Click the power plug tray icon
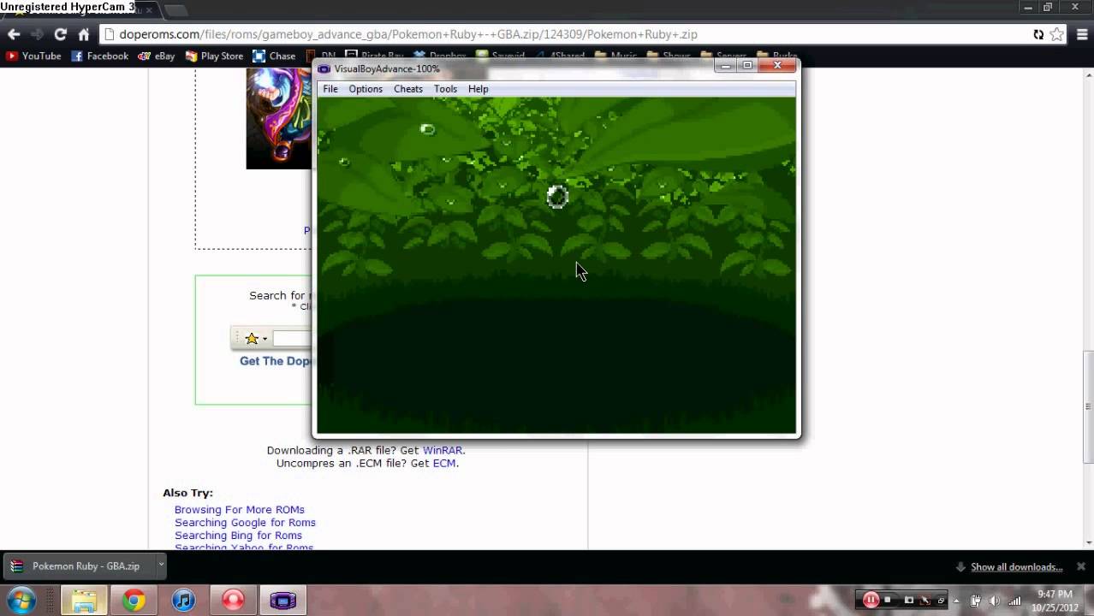This screenshot has width=1094, height=616. [x=976, y=601]
